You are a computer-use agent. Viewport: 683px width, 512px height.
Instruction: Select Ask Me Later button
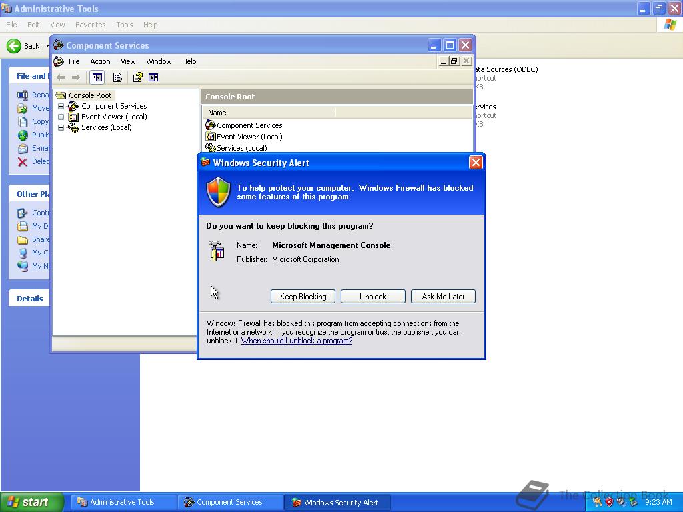click(x=443, y=297)
